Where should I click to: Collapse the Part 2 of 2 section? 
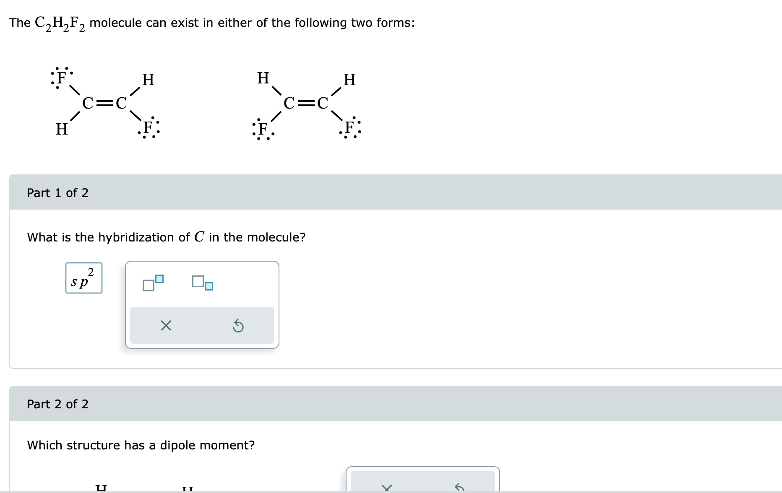click(x=58, y=404)
